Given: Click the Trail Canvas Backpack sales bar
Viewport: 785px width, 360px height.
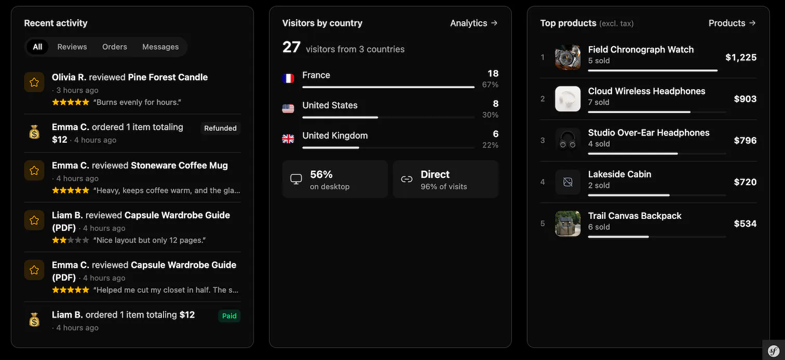Looking at the screenshot, I should (x=657, y=237).
